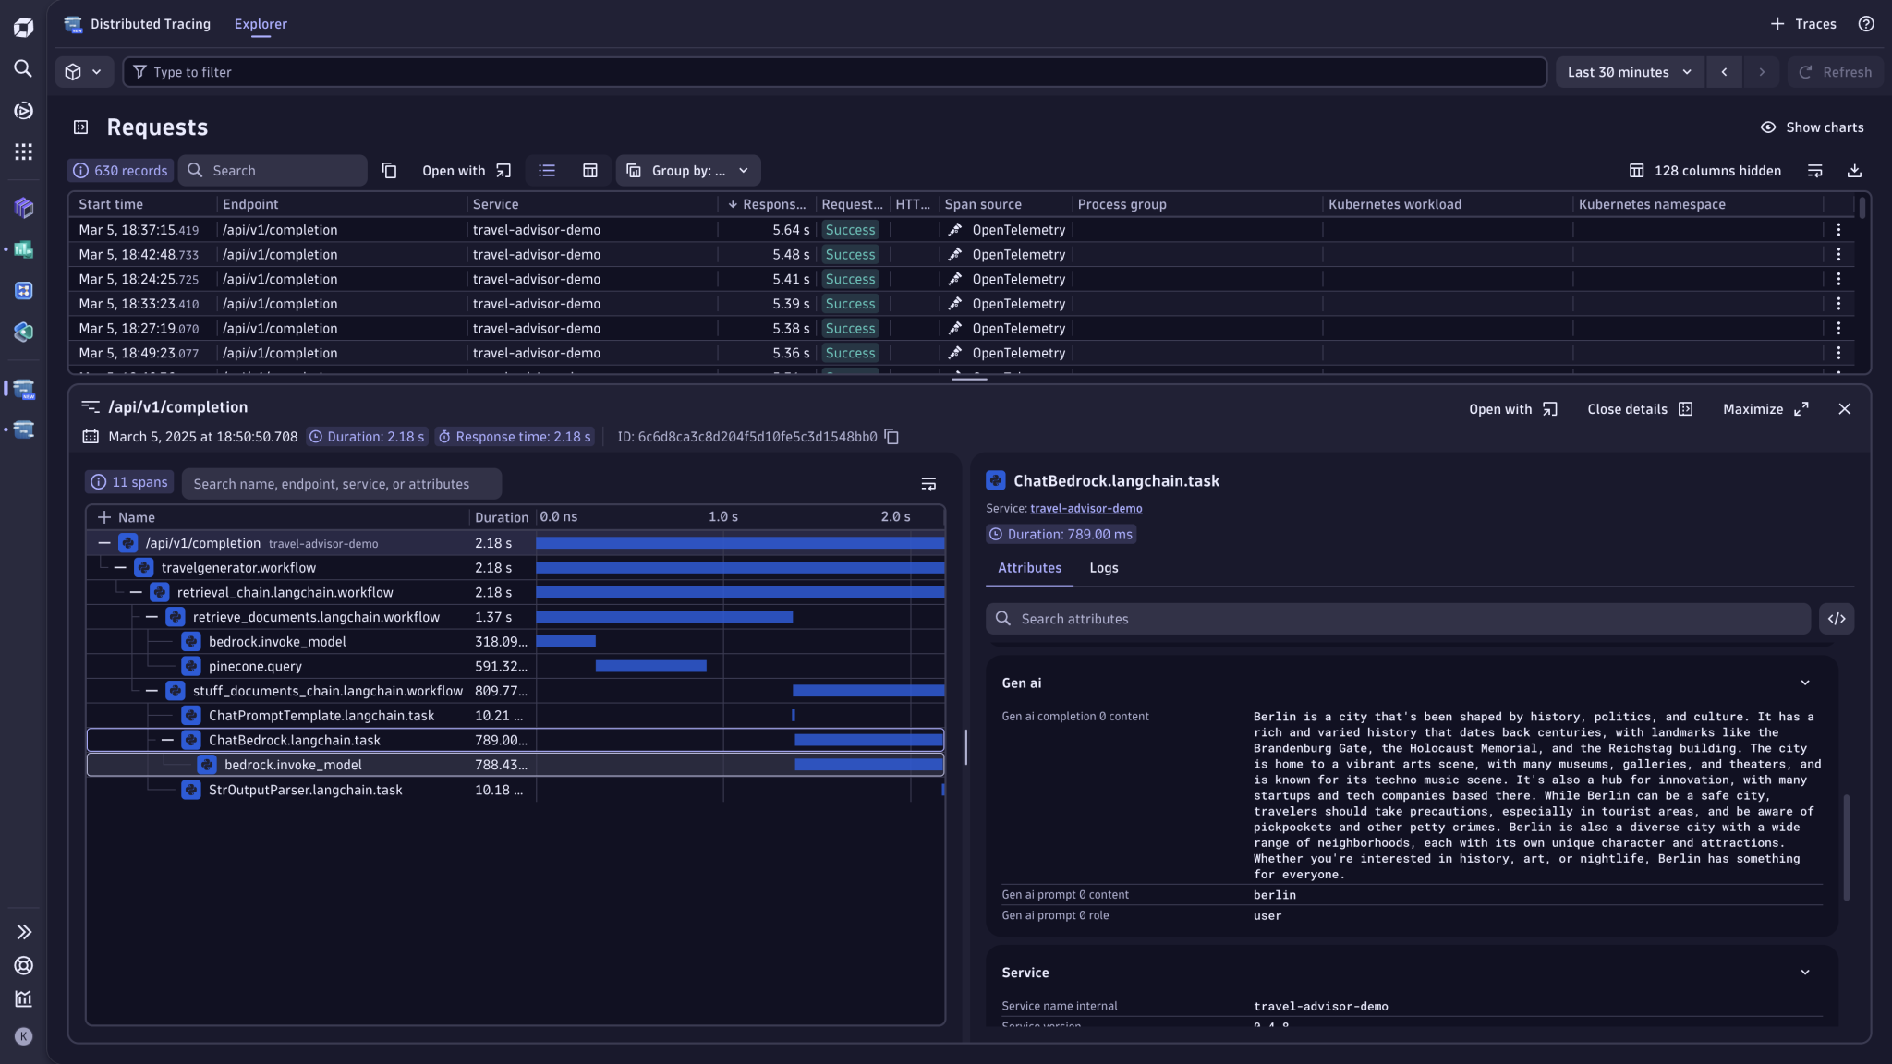
Task: Open Dynatrace help via the question mark icon
Action: [1868, 23]
